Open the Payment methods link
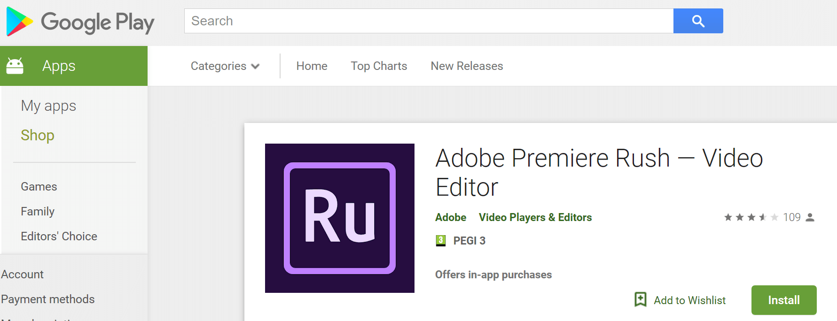This screenshot has width=837, height=321. pos(47,299)
